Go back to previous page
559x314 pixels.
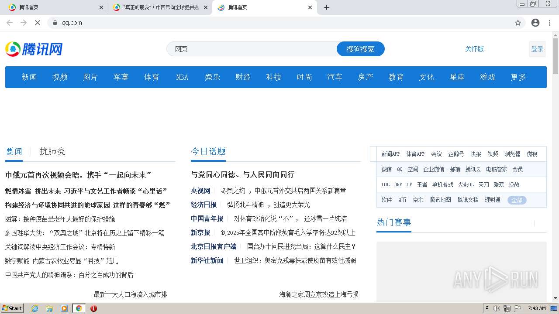coord(10,23)
